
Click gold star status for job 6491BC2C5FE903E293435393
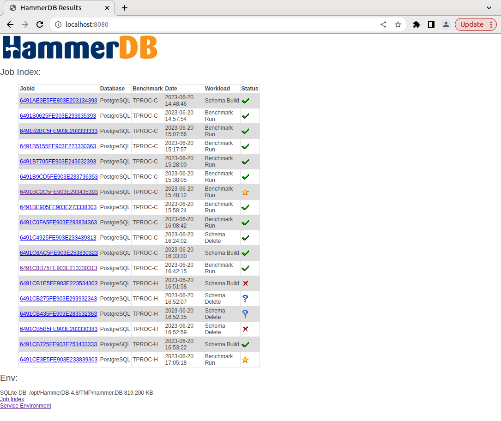(245, 192)
